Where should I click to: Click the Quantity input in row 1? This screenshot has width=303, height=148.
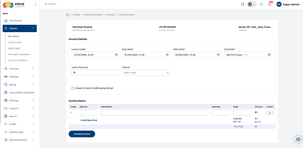click(x=220, y=113)
